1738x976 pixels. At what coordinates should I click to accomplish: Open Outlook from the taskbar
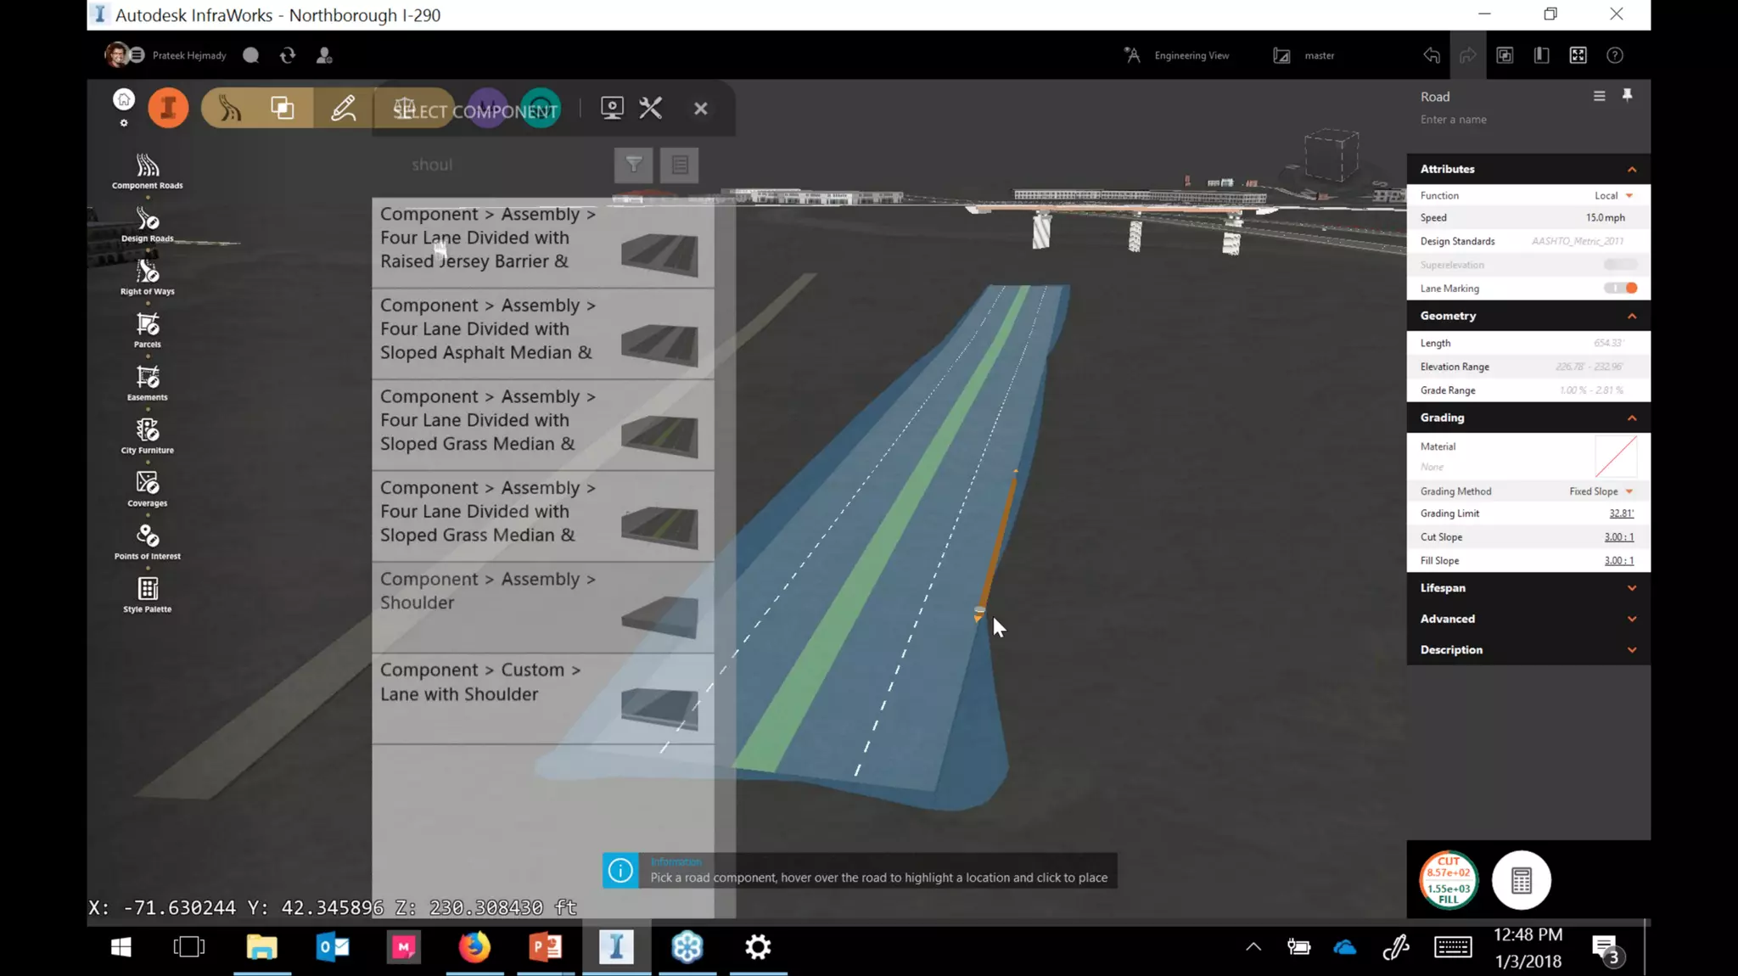[333, 947]
